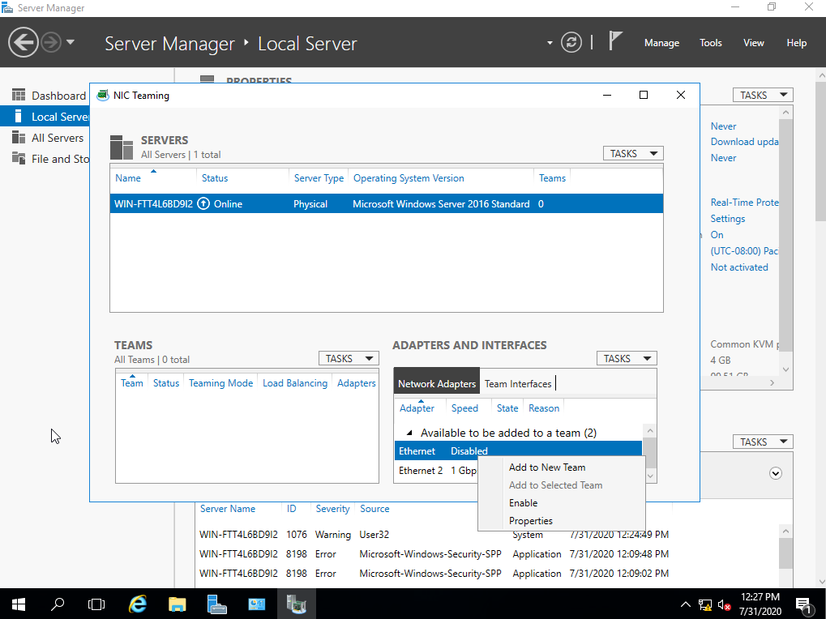Open the Adapters and Interfaces Tasks dropdown
Screen dimensions: 826x619
[x=627, y=358]
